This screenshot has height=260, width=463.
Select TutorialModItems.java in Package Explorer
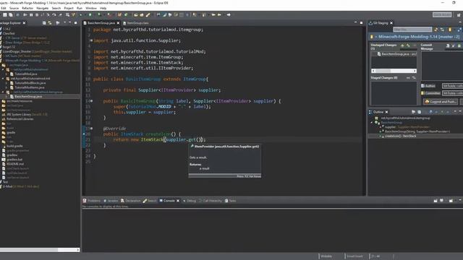(x=29, y=87)
